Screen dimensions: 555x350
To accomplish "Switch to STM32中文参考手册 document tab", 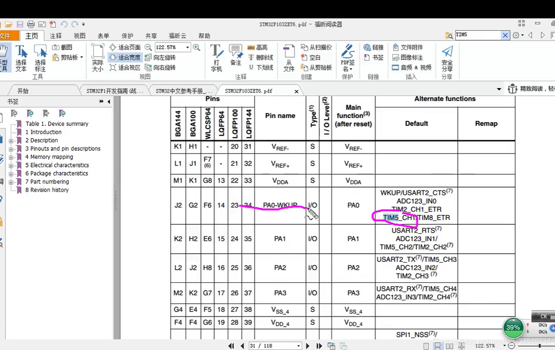I will (x=184, y=91).
